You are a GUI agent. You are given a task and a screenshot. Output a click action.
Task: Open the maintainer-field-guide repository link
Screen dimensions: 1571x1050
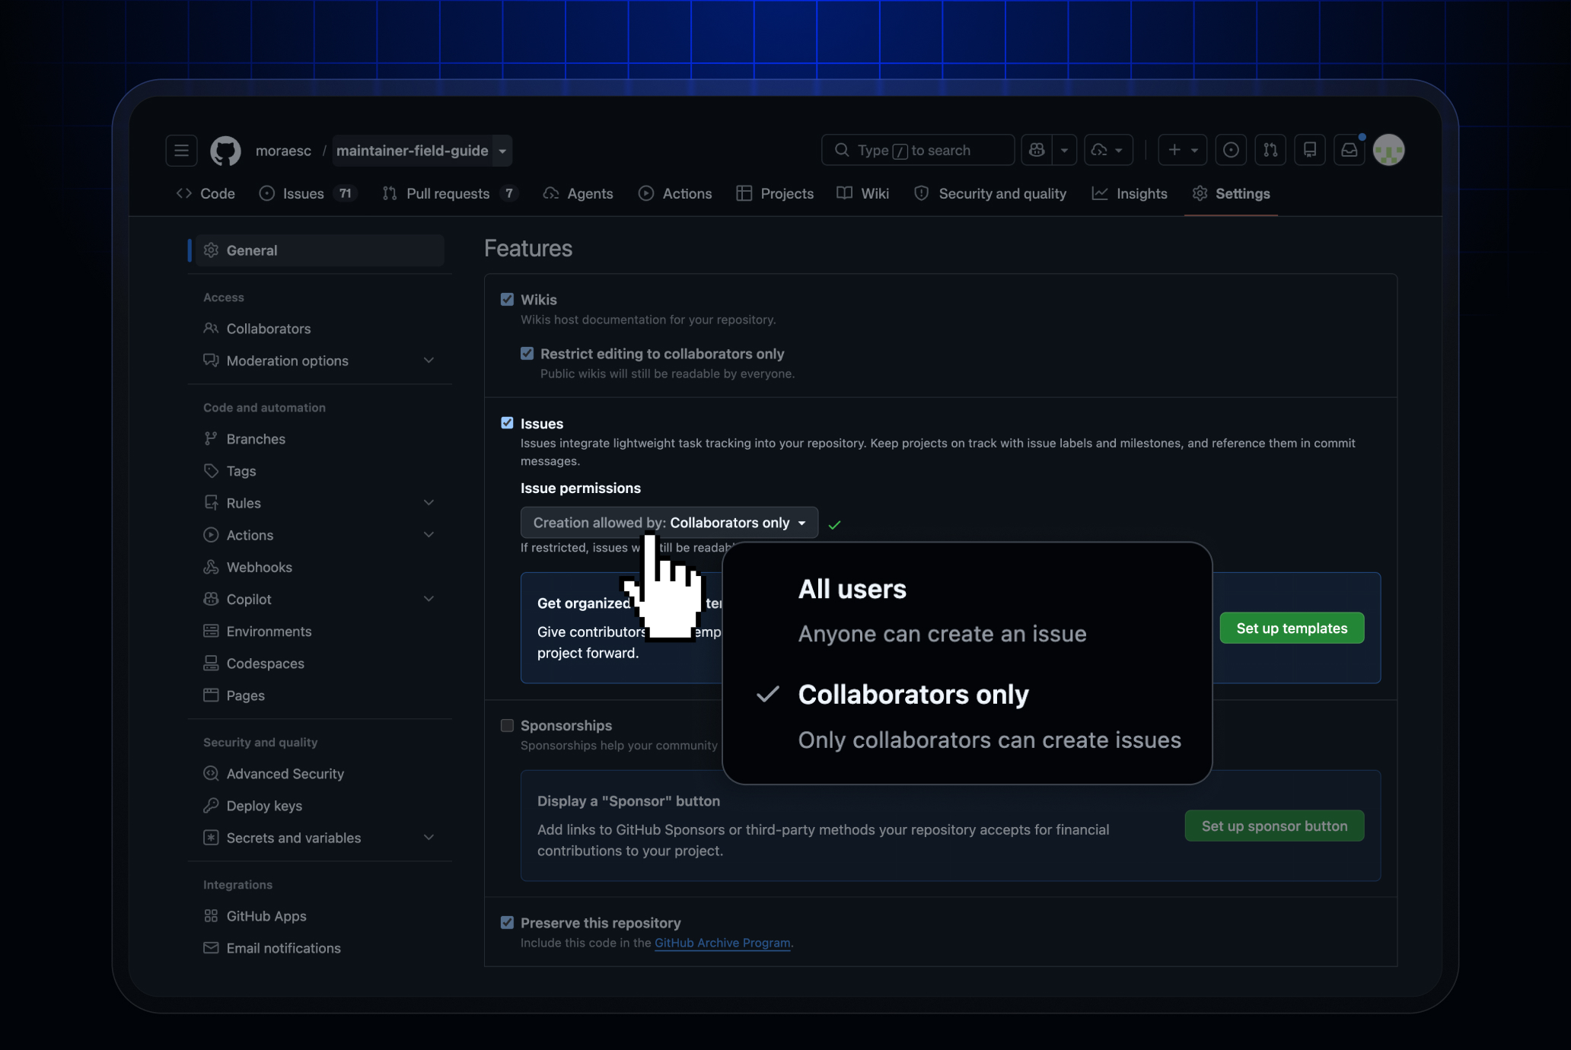pos(412,151)
